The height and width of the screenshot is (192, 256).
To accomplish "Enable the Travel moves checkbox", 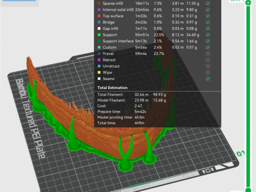I will [x=207, y=53].
